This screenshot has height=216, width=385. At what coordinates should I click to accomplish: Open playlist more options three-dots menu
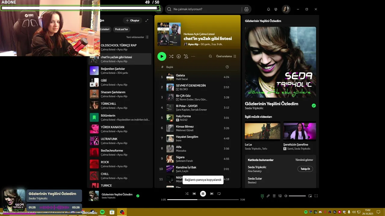click(193, 56)
